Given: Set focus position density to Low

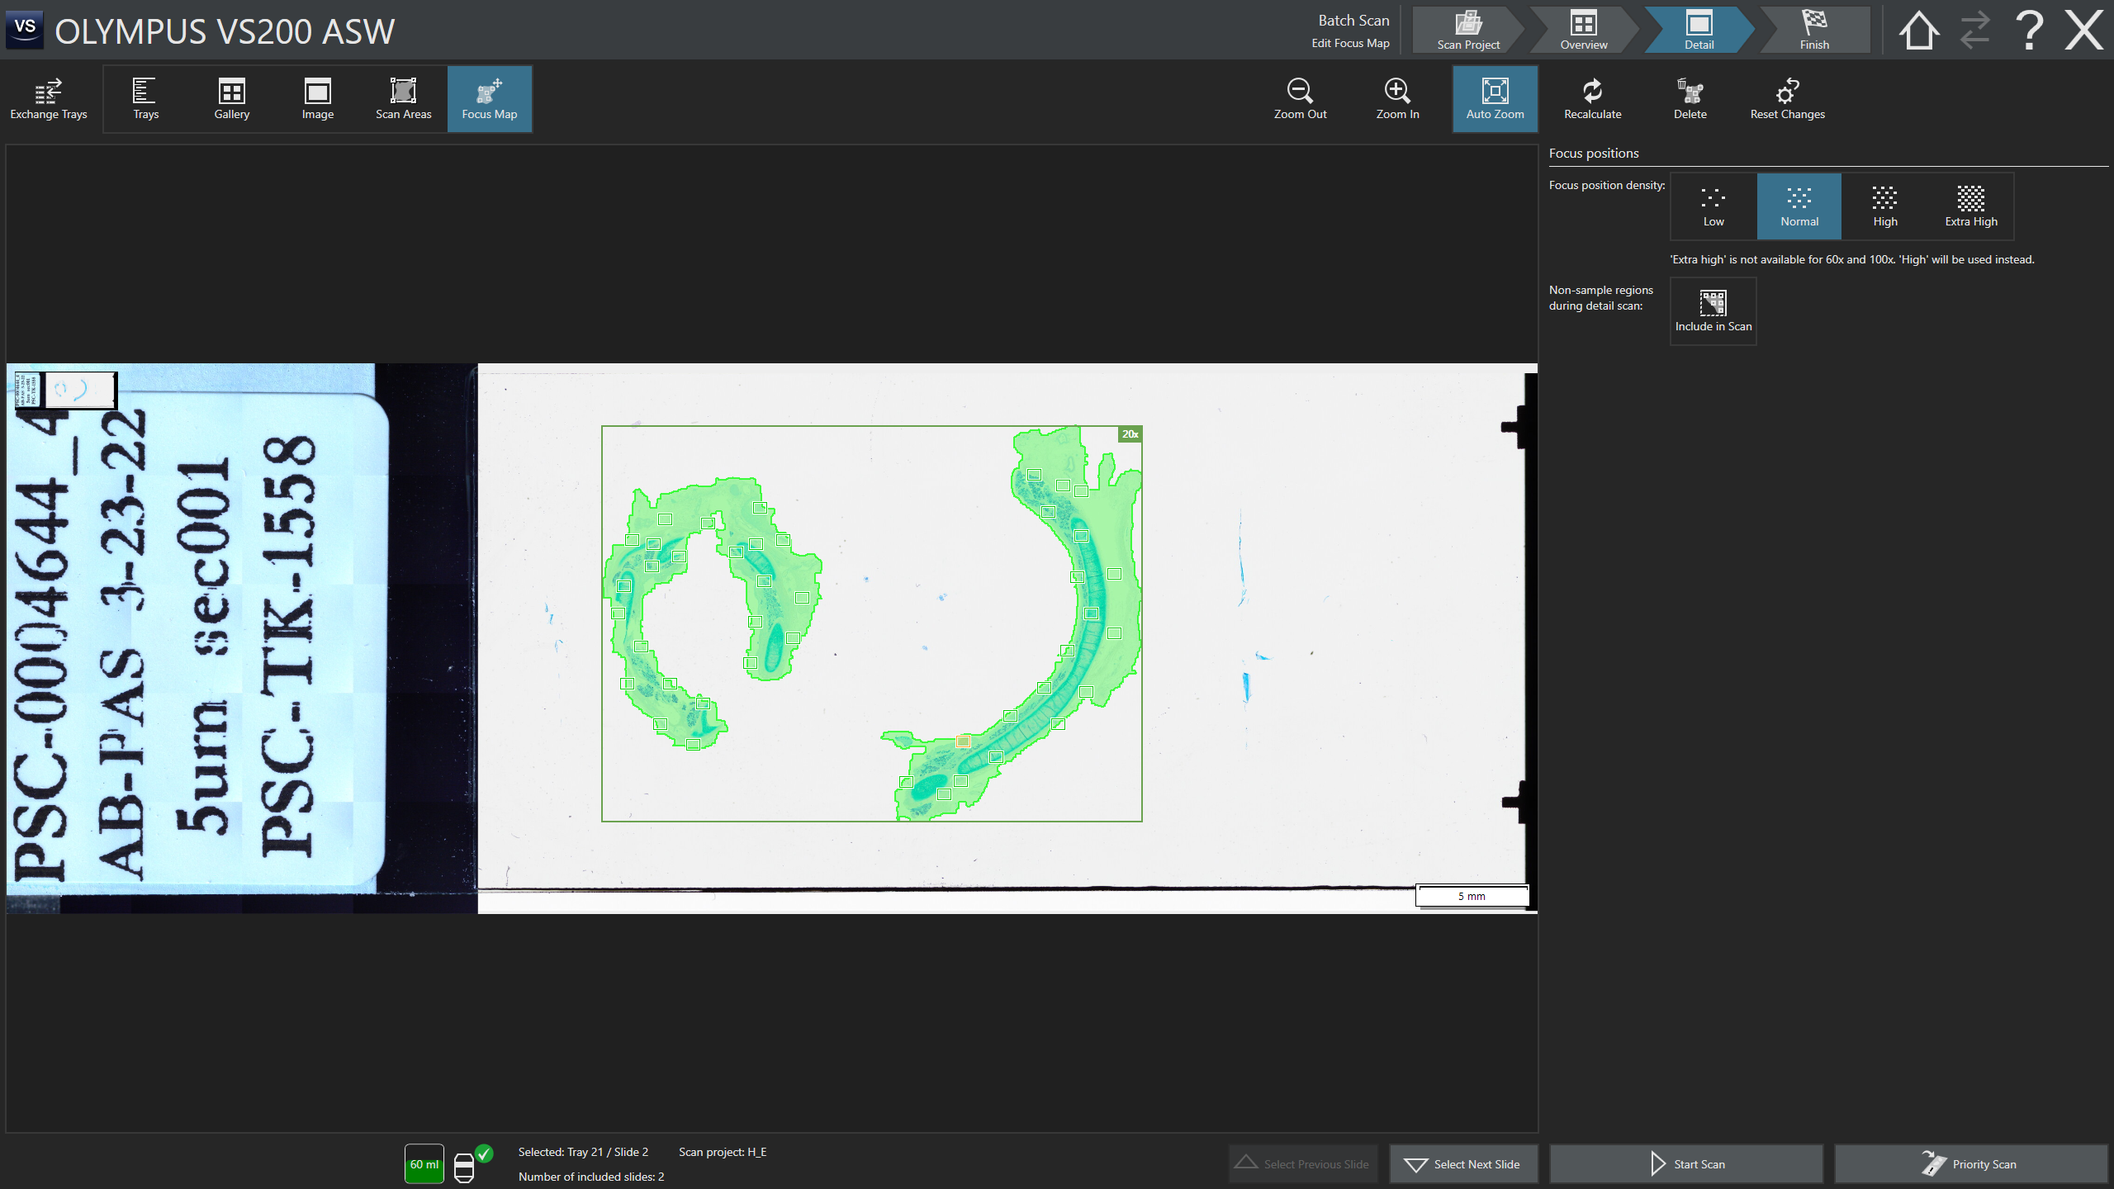Looking at the screenshot, I should (1713, 206).
